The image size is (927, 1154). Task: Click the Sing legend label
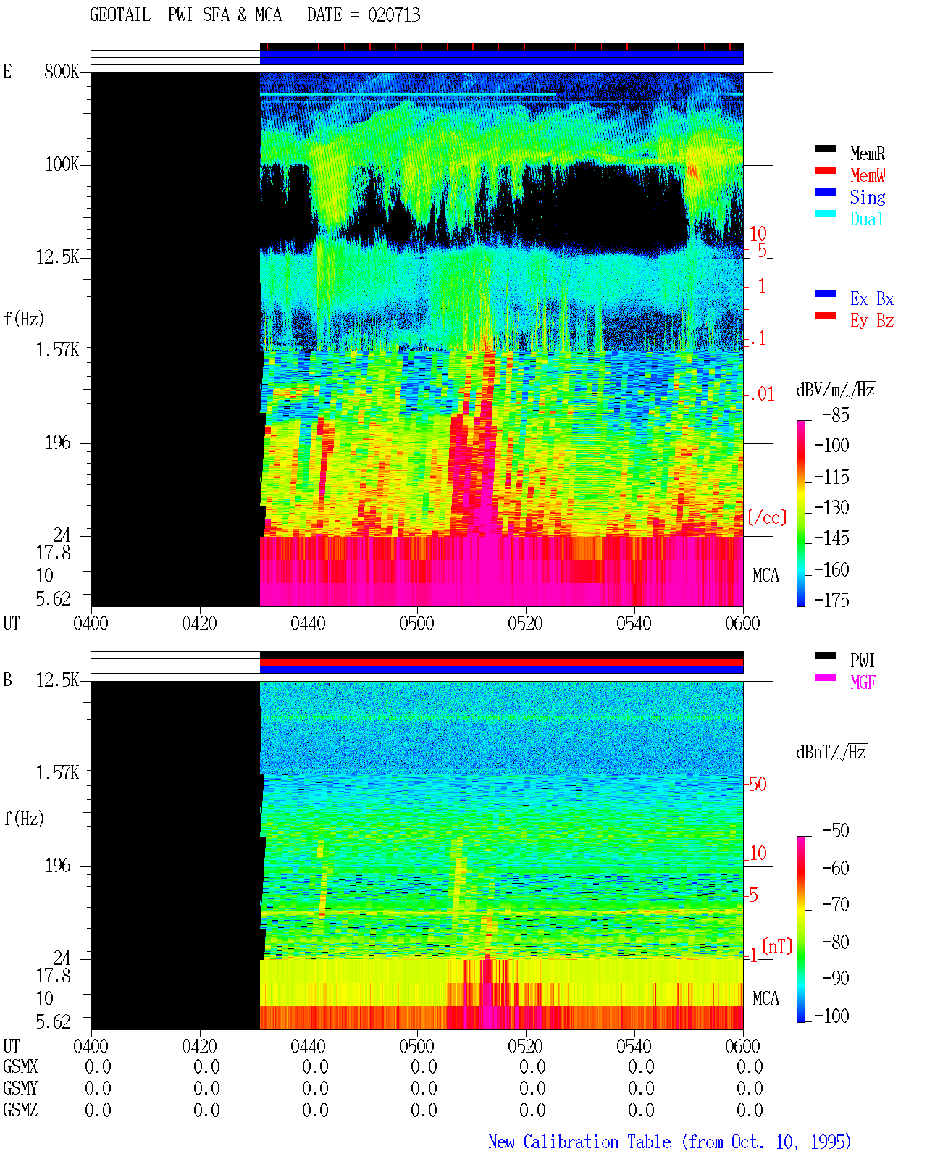(x=868, y=197)
